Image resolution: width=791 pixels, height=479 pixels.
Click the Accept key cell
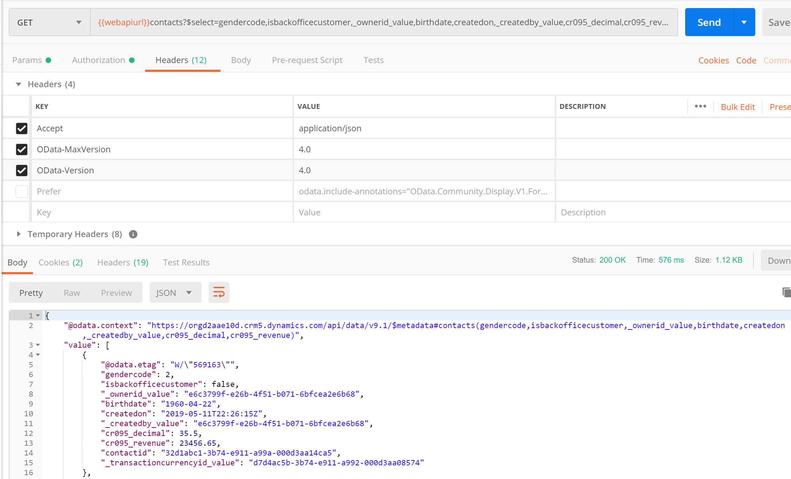pos(162,129)
